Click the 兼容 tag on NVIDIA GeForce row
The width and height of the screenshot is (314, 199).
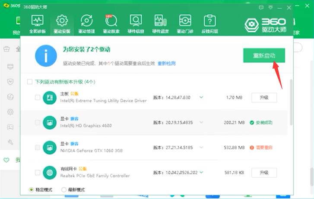(74, 144)
